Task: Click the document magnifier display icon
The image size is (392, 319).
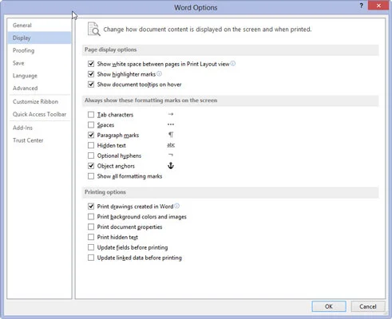Action: 94,29
